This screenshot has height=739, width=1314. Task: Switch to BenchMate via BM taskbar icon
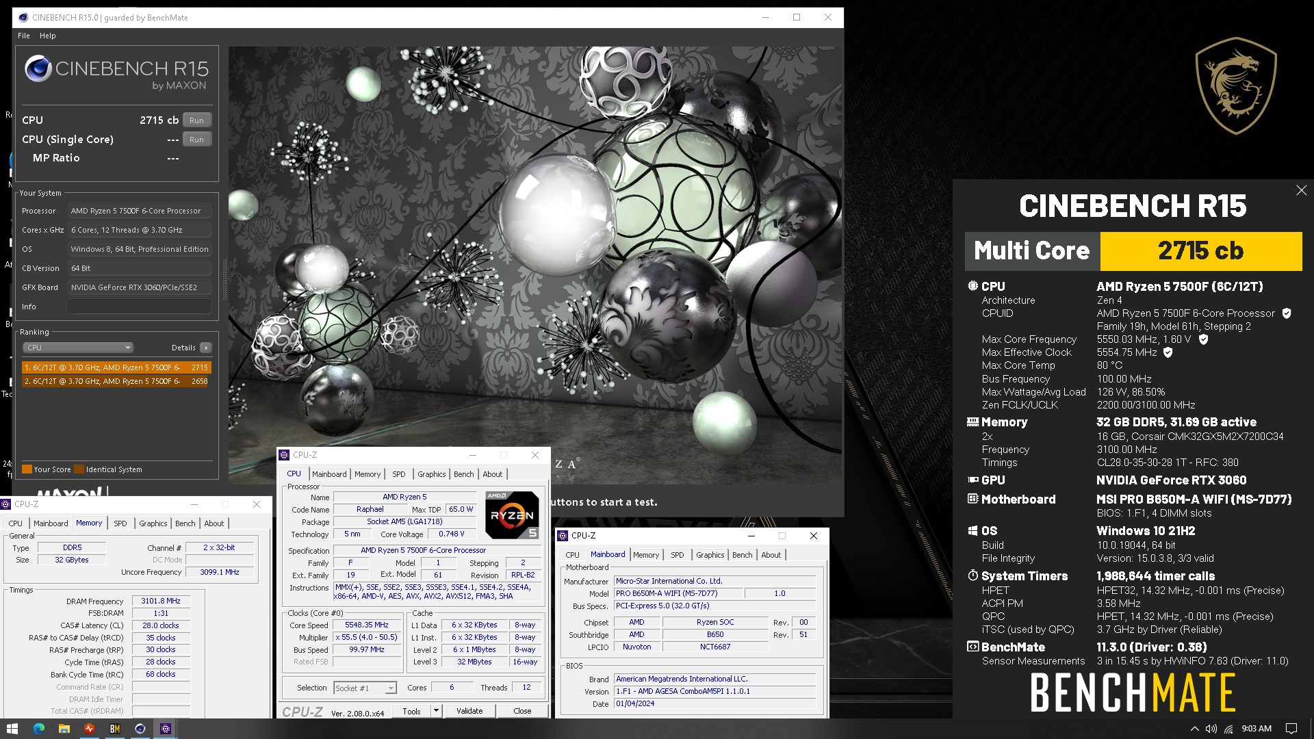[114, 729]
